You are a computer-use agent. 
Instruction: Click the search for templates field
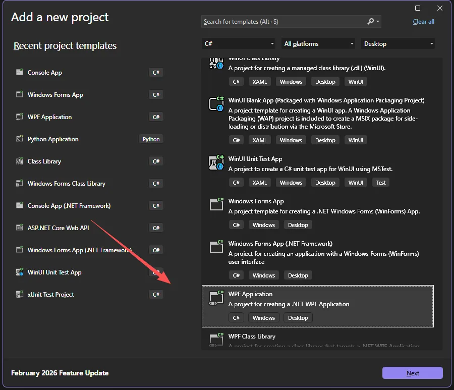point(282,22)
